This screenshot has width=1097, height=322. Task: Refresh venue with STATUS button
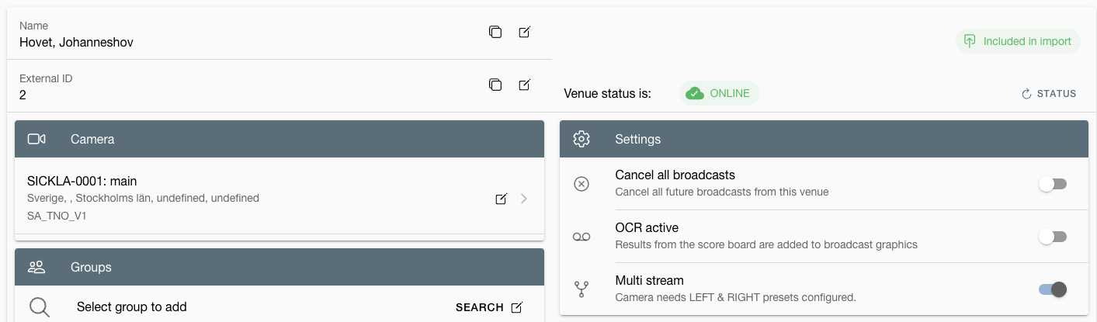pos(1049,94)
